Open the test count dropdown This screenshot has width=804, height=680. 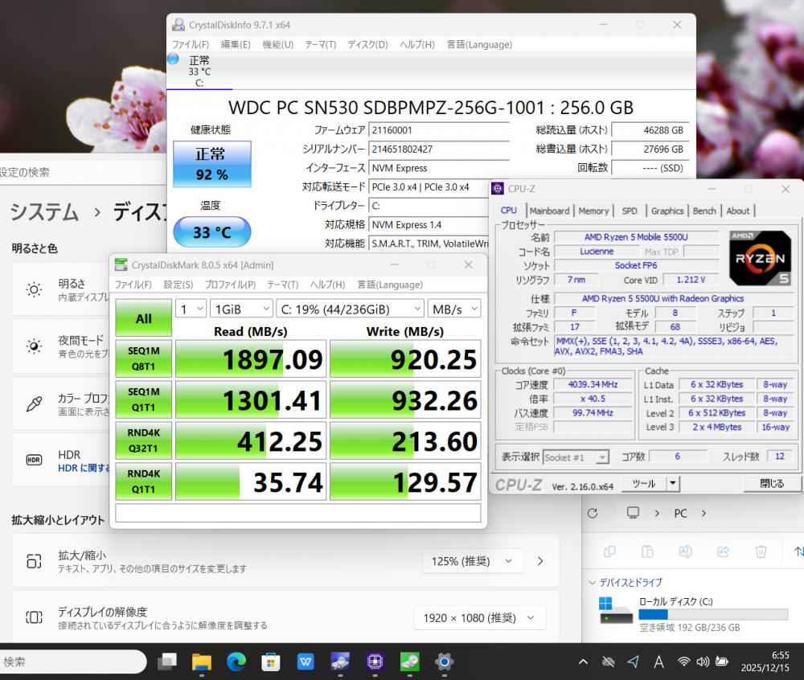(x=191, y=309)
